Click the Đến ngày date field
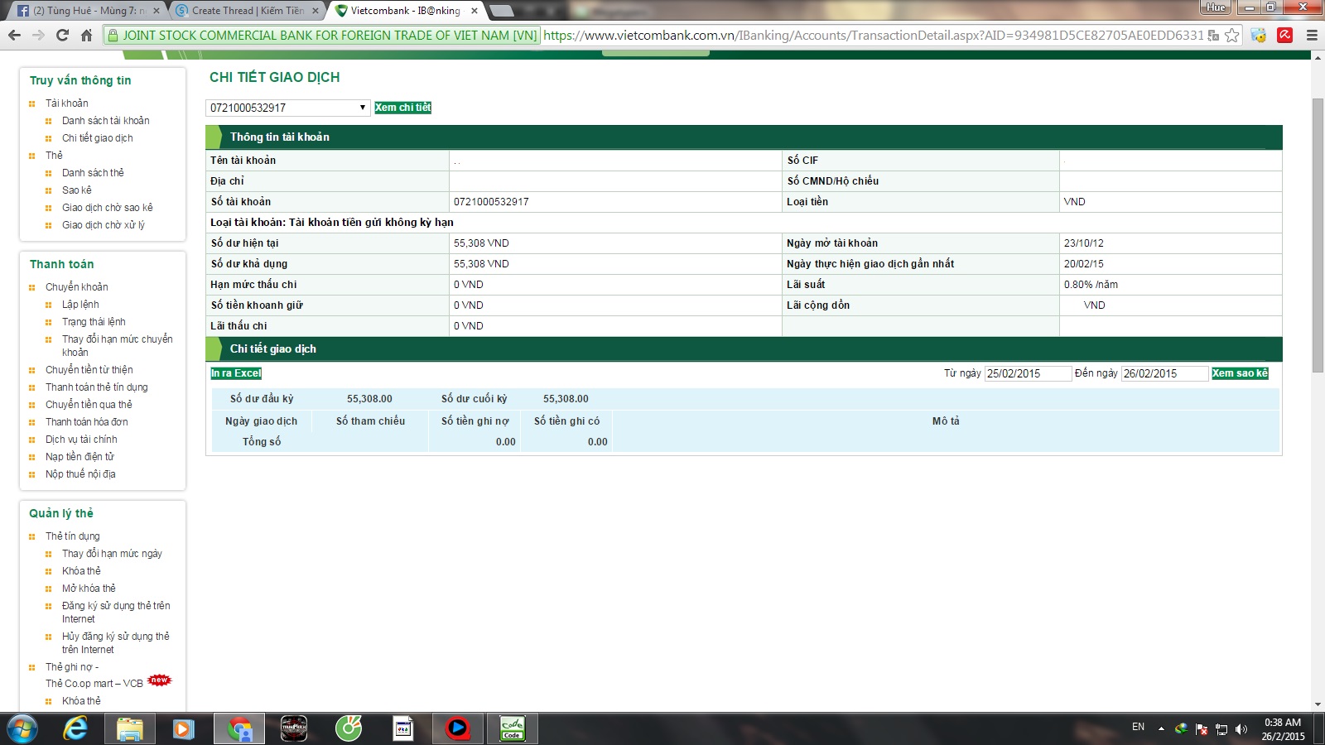 (1164, 373)
